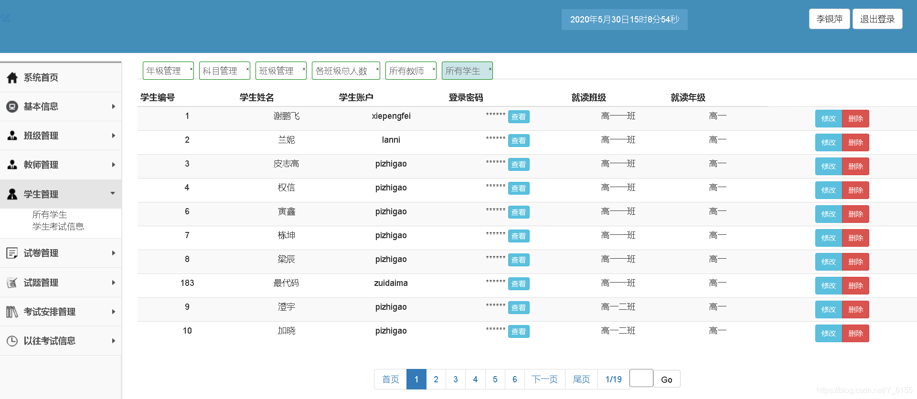The image size is (917, 399).
Task: Delete the record of 兰妮
Action: pos(855,143)
